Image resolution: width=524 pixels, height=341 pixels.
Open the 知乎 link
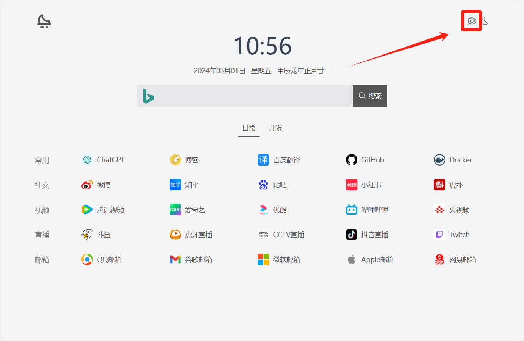(192, 185)
